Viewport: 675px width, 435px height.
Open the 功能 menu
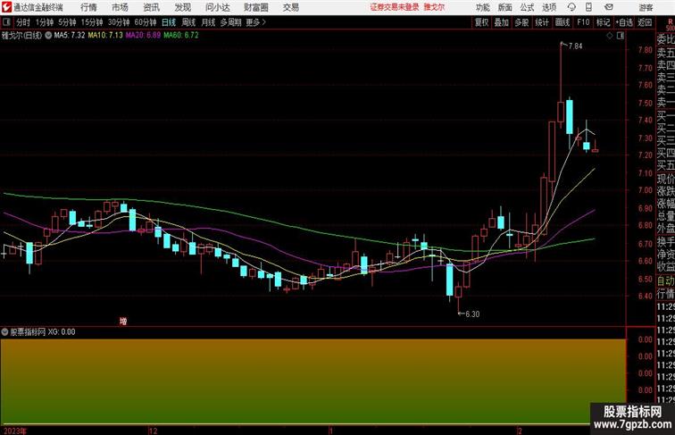pyautogui.click(x=483, y=8)
